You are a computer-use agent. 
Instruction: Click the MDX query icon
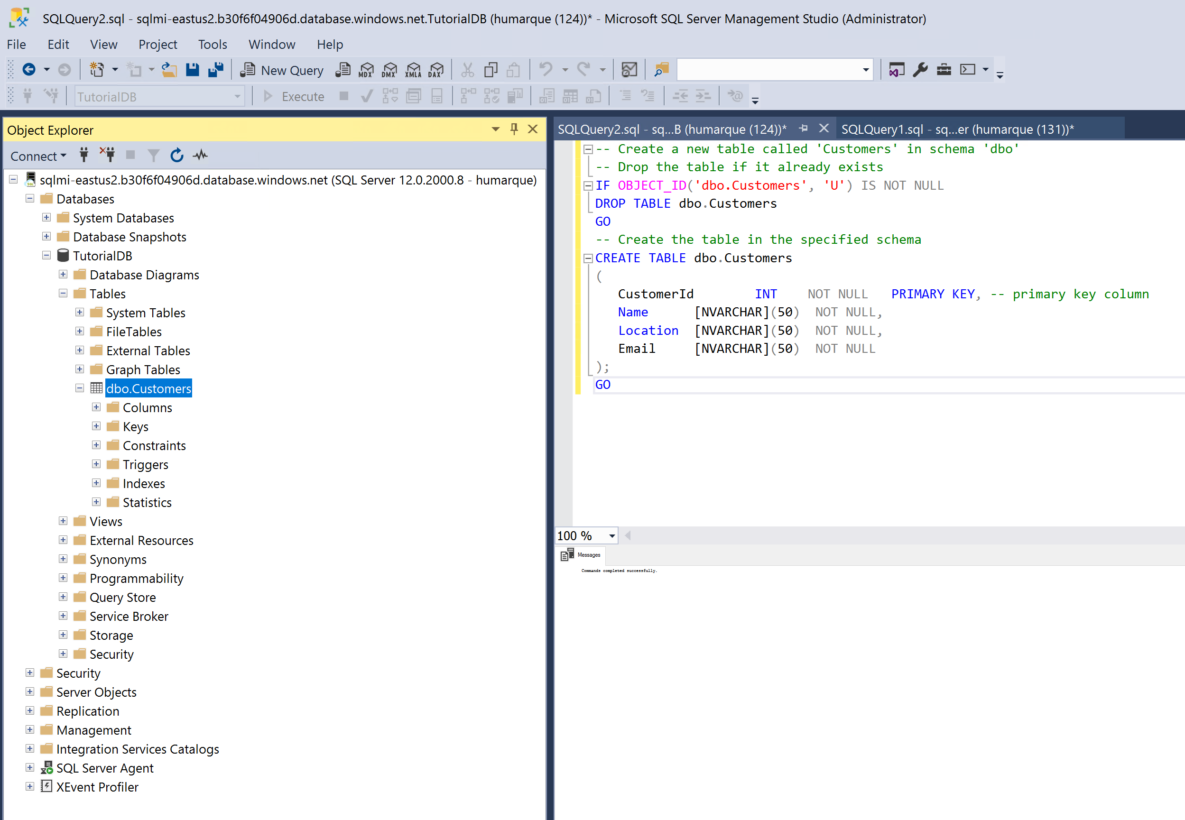click(x=366, y=69)
